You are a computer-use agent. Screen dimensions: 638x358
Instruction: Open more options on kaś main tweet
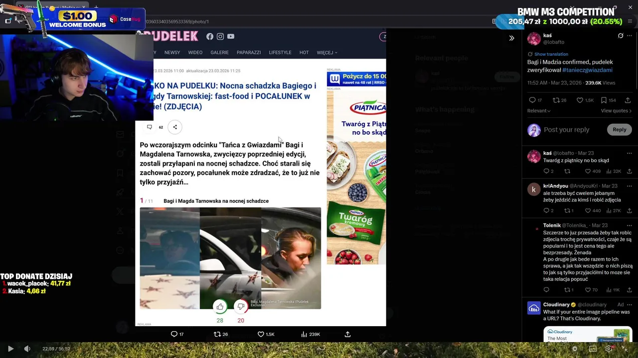click(631, 36)
